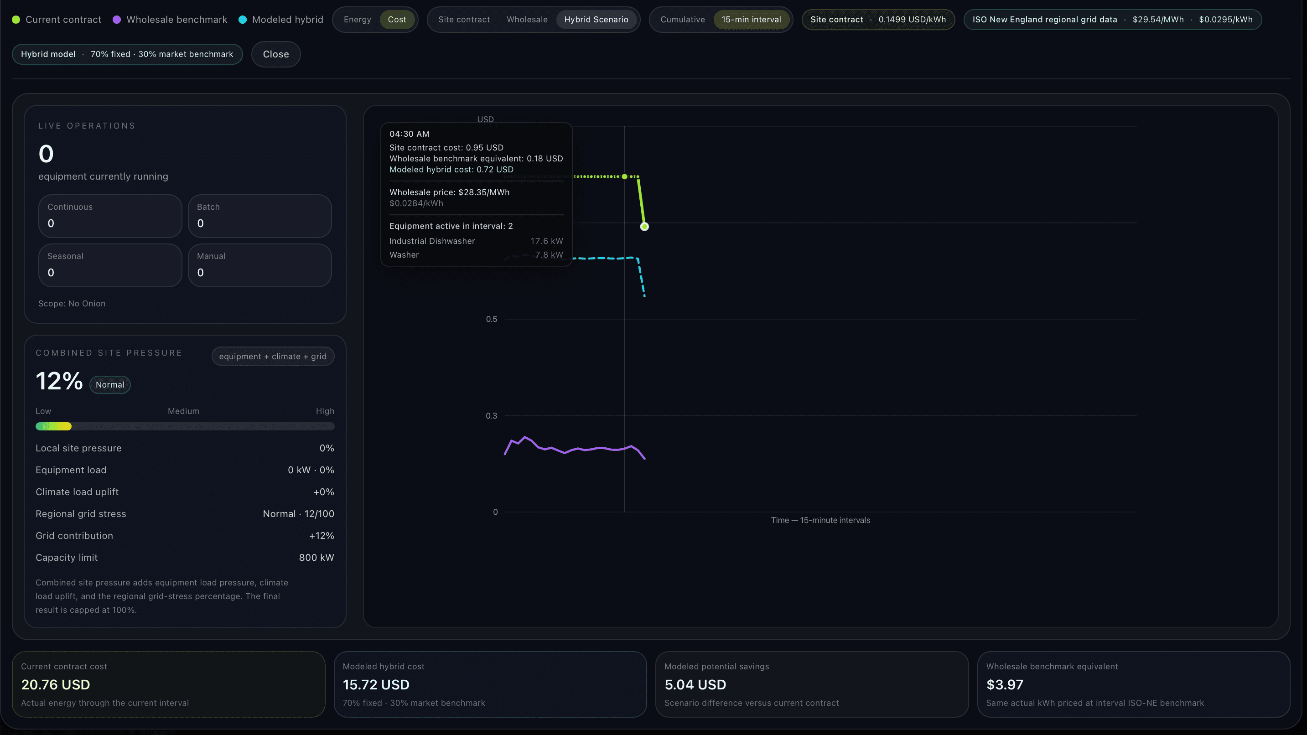Image resolution: width=1307 pixels, height=735 pixels.
Task: Click '$3.97' wholesale equivalent value
Action: pos(1005,685)
